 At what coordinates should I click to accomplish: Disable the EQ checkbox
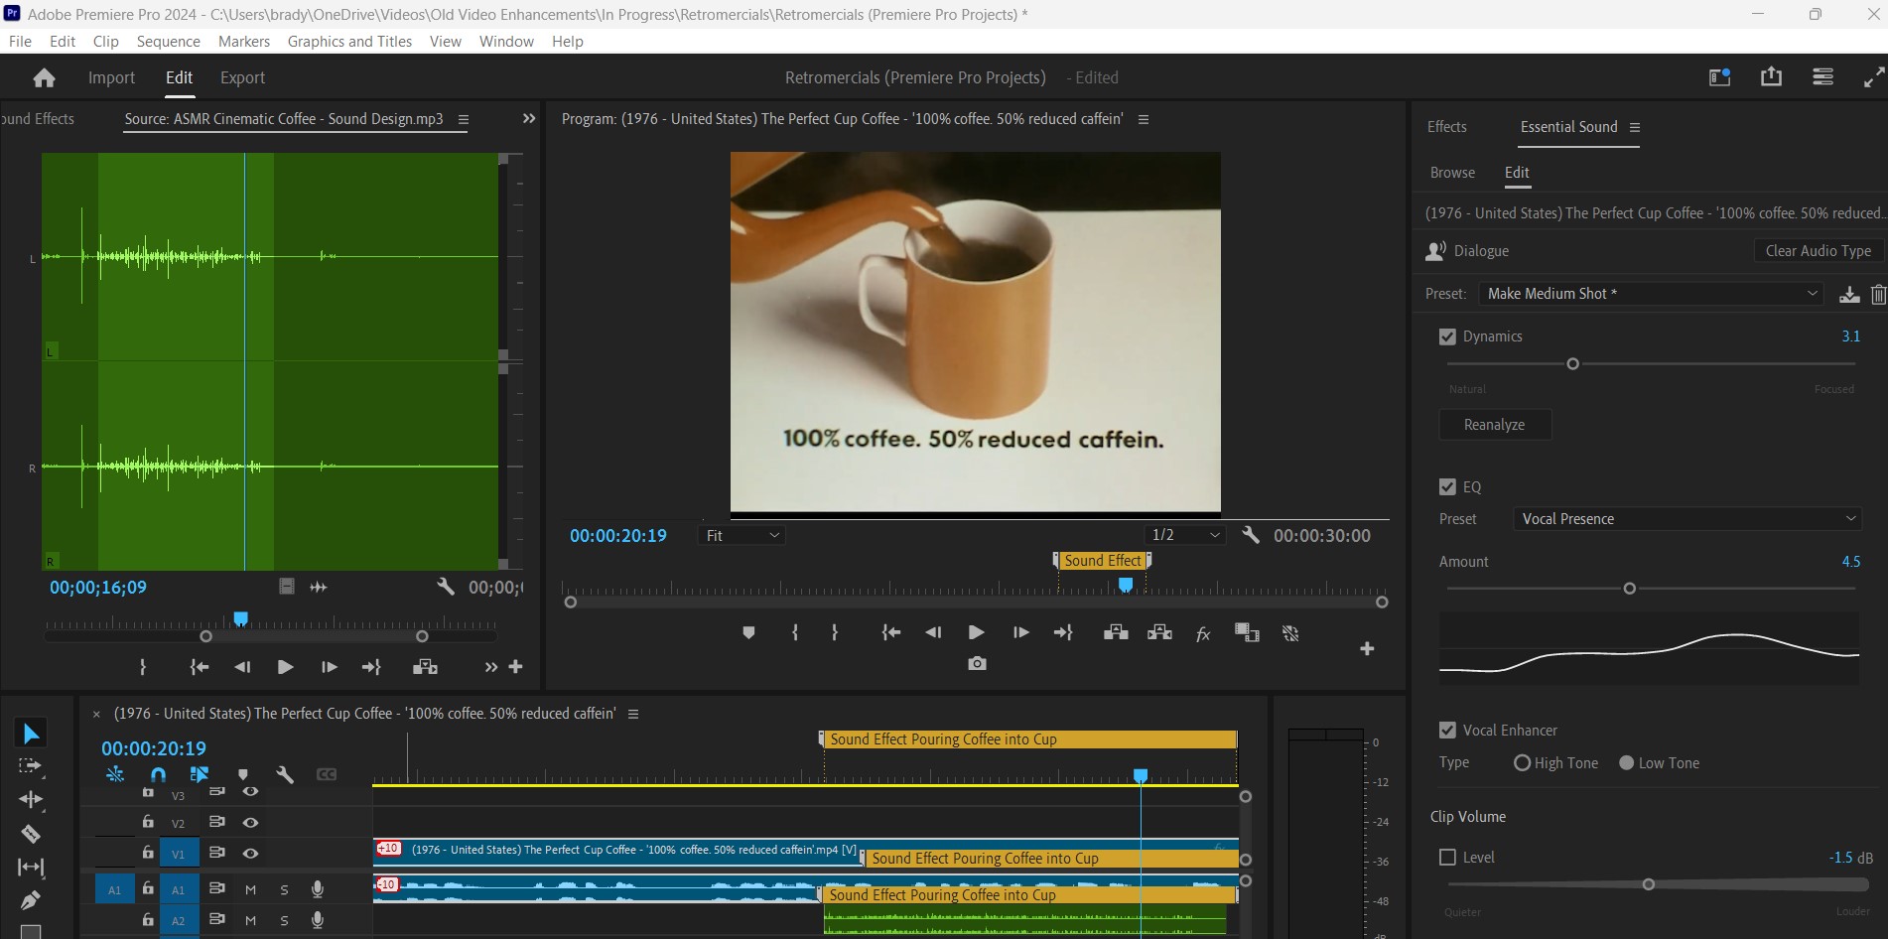coord(1447,486)
